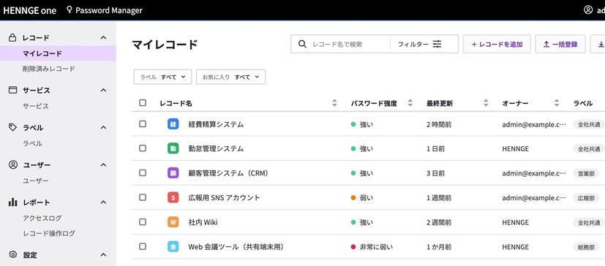Viewport: 605px width, 266px height.
Task: Collapse the レコード sidebar section chevron
Action: [103, 38]
